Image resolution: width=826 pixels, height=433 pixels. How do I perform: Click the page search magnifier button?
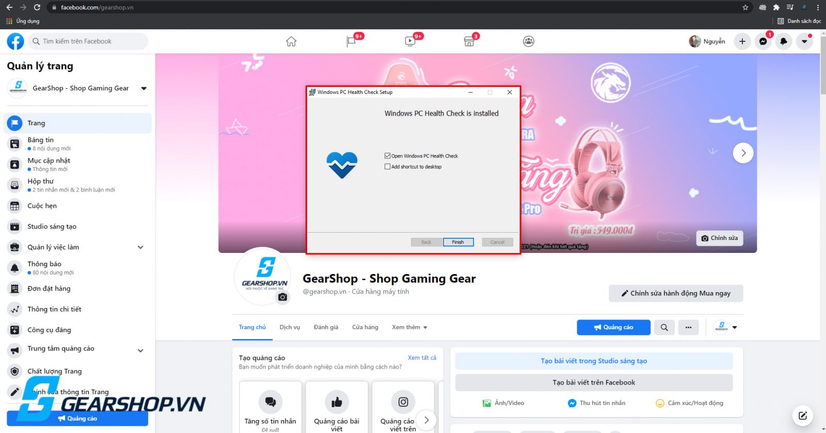coord(664,327)
